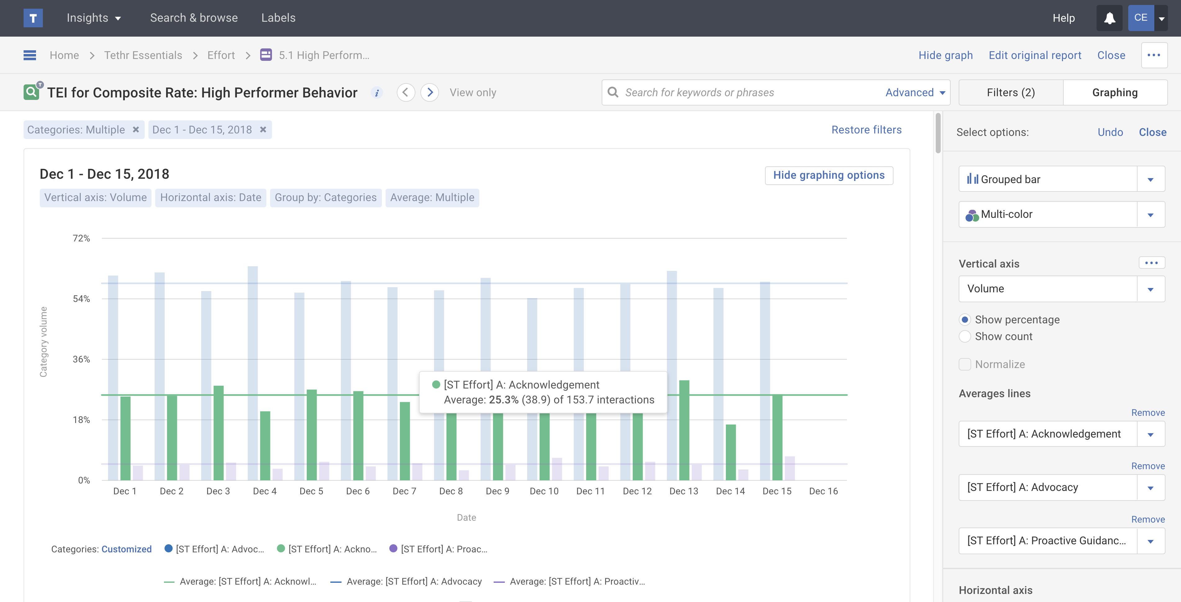Click the info icon beside report title

[x=377, y=93]
